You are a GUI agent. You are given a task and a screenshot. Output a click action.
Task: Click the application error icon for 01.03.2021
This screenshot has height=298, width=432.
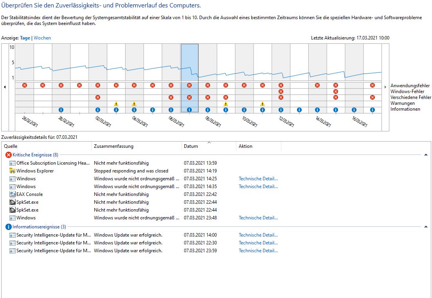[79, 85]
